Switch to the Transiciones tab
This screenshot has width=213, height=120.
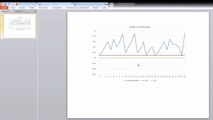tap(43, 8)
